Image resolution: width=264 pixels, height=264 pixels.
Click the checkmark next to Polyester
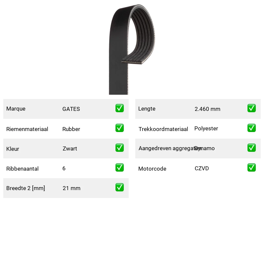point(251,128)
